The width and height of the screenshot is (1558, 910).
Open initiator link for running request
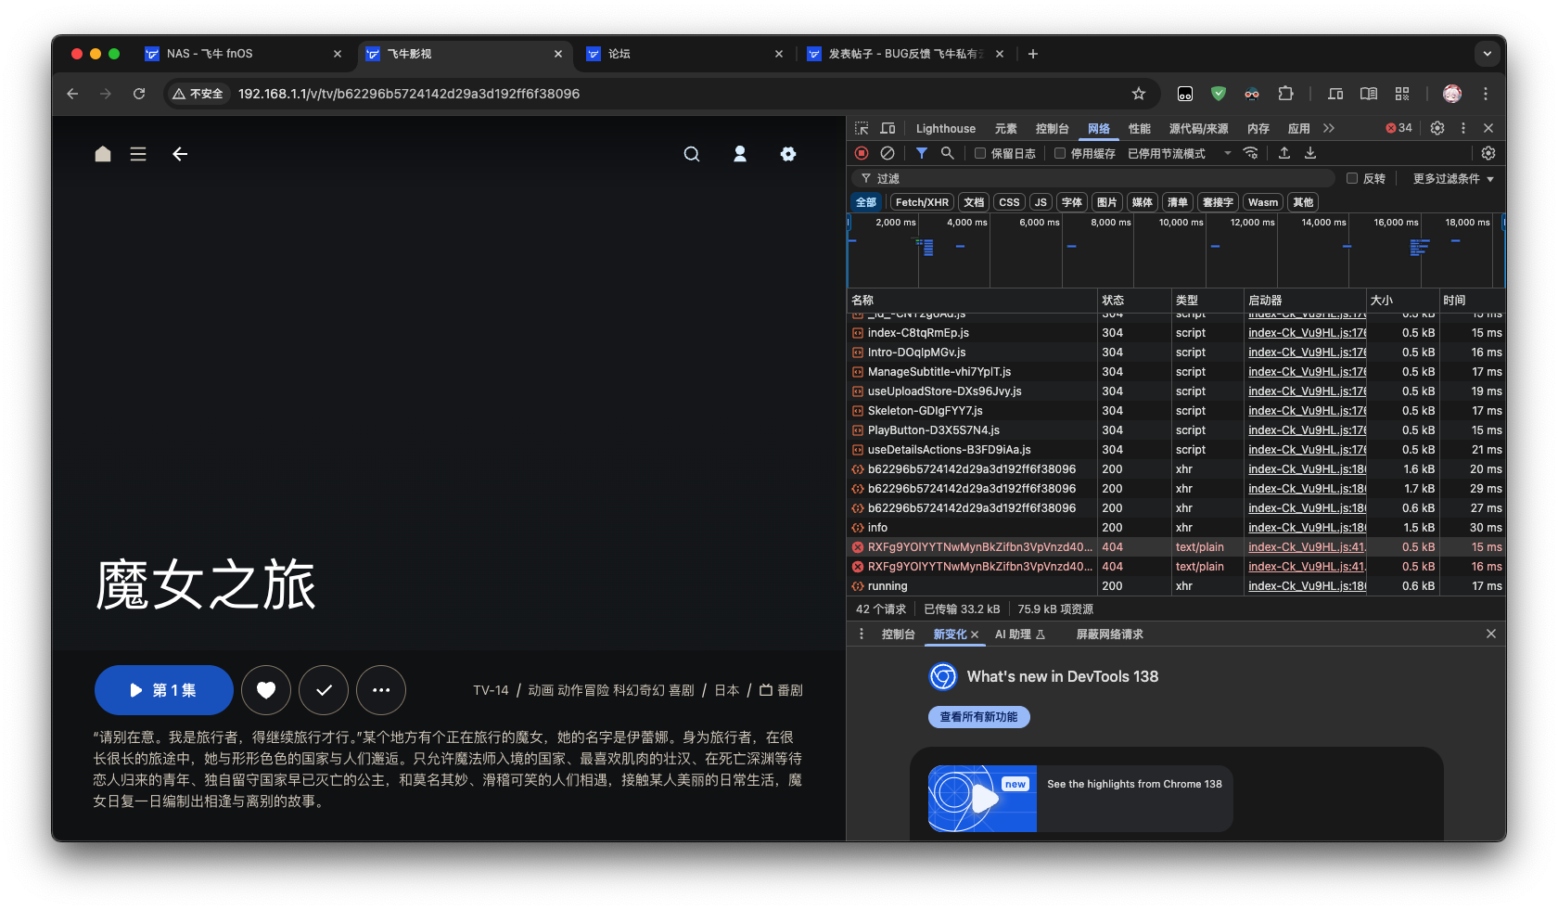pyautogui.click(x=1307, y=586)
